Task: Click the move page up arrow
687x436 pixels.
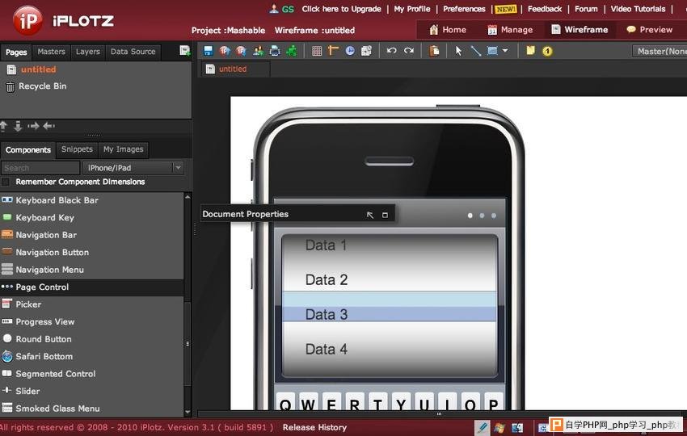Action: coord(3,126)
